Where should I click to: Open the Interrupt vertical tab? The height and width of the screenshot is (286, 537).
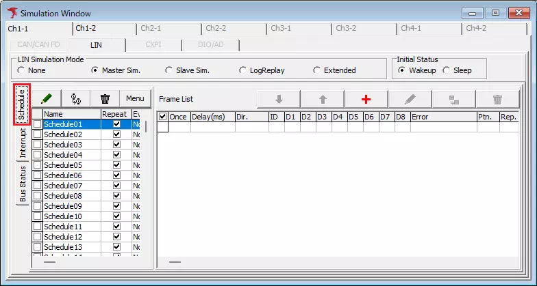tap(23, 143)
